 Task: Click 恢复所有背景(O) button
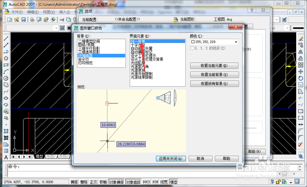point(214,84)
